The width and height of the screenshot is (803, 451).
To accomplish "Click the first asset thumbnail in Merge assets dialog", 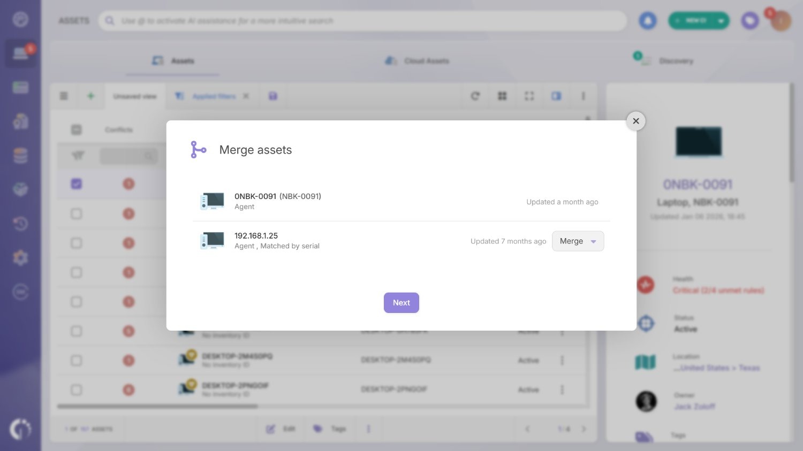I will pyautogui.click(x=213, y=201).
